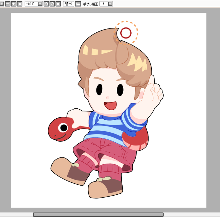Reset canvas rotation with square button
This screenshot has height=217, width=220.
coord(58,4)
